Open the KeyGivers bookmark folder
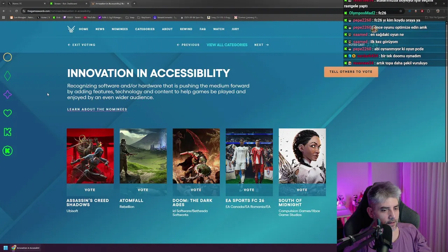 point(144,17)
